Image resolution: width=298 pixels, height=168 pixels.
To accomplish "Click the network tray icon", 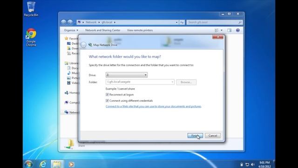I will pos(247,164).
